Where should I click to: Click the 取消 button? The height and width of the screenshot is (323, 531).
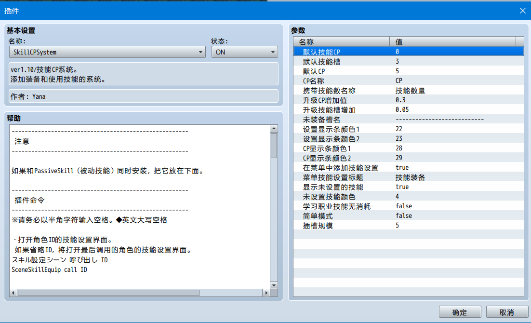507,312
